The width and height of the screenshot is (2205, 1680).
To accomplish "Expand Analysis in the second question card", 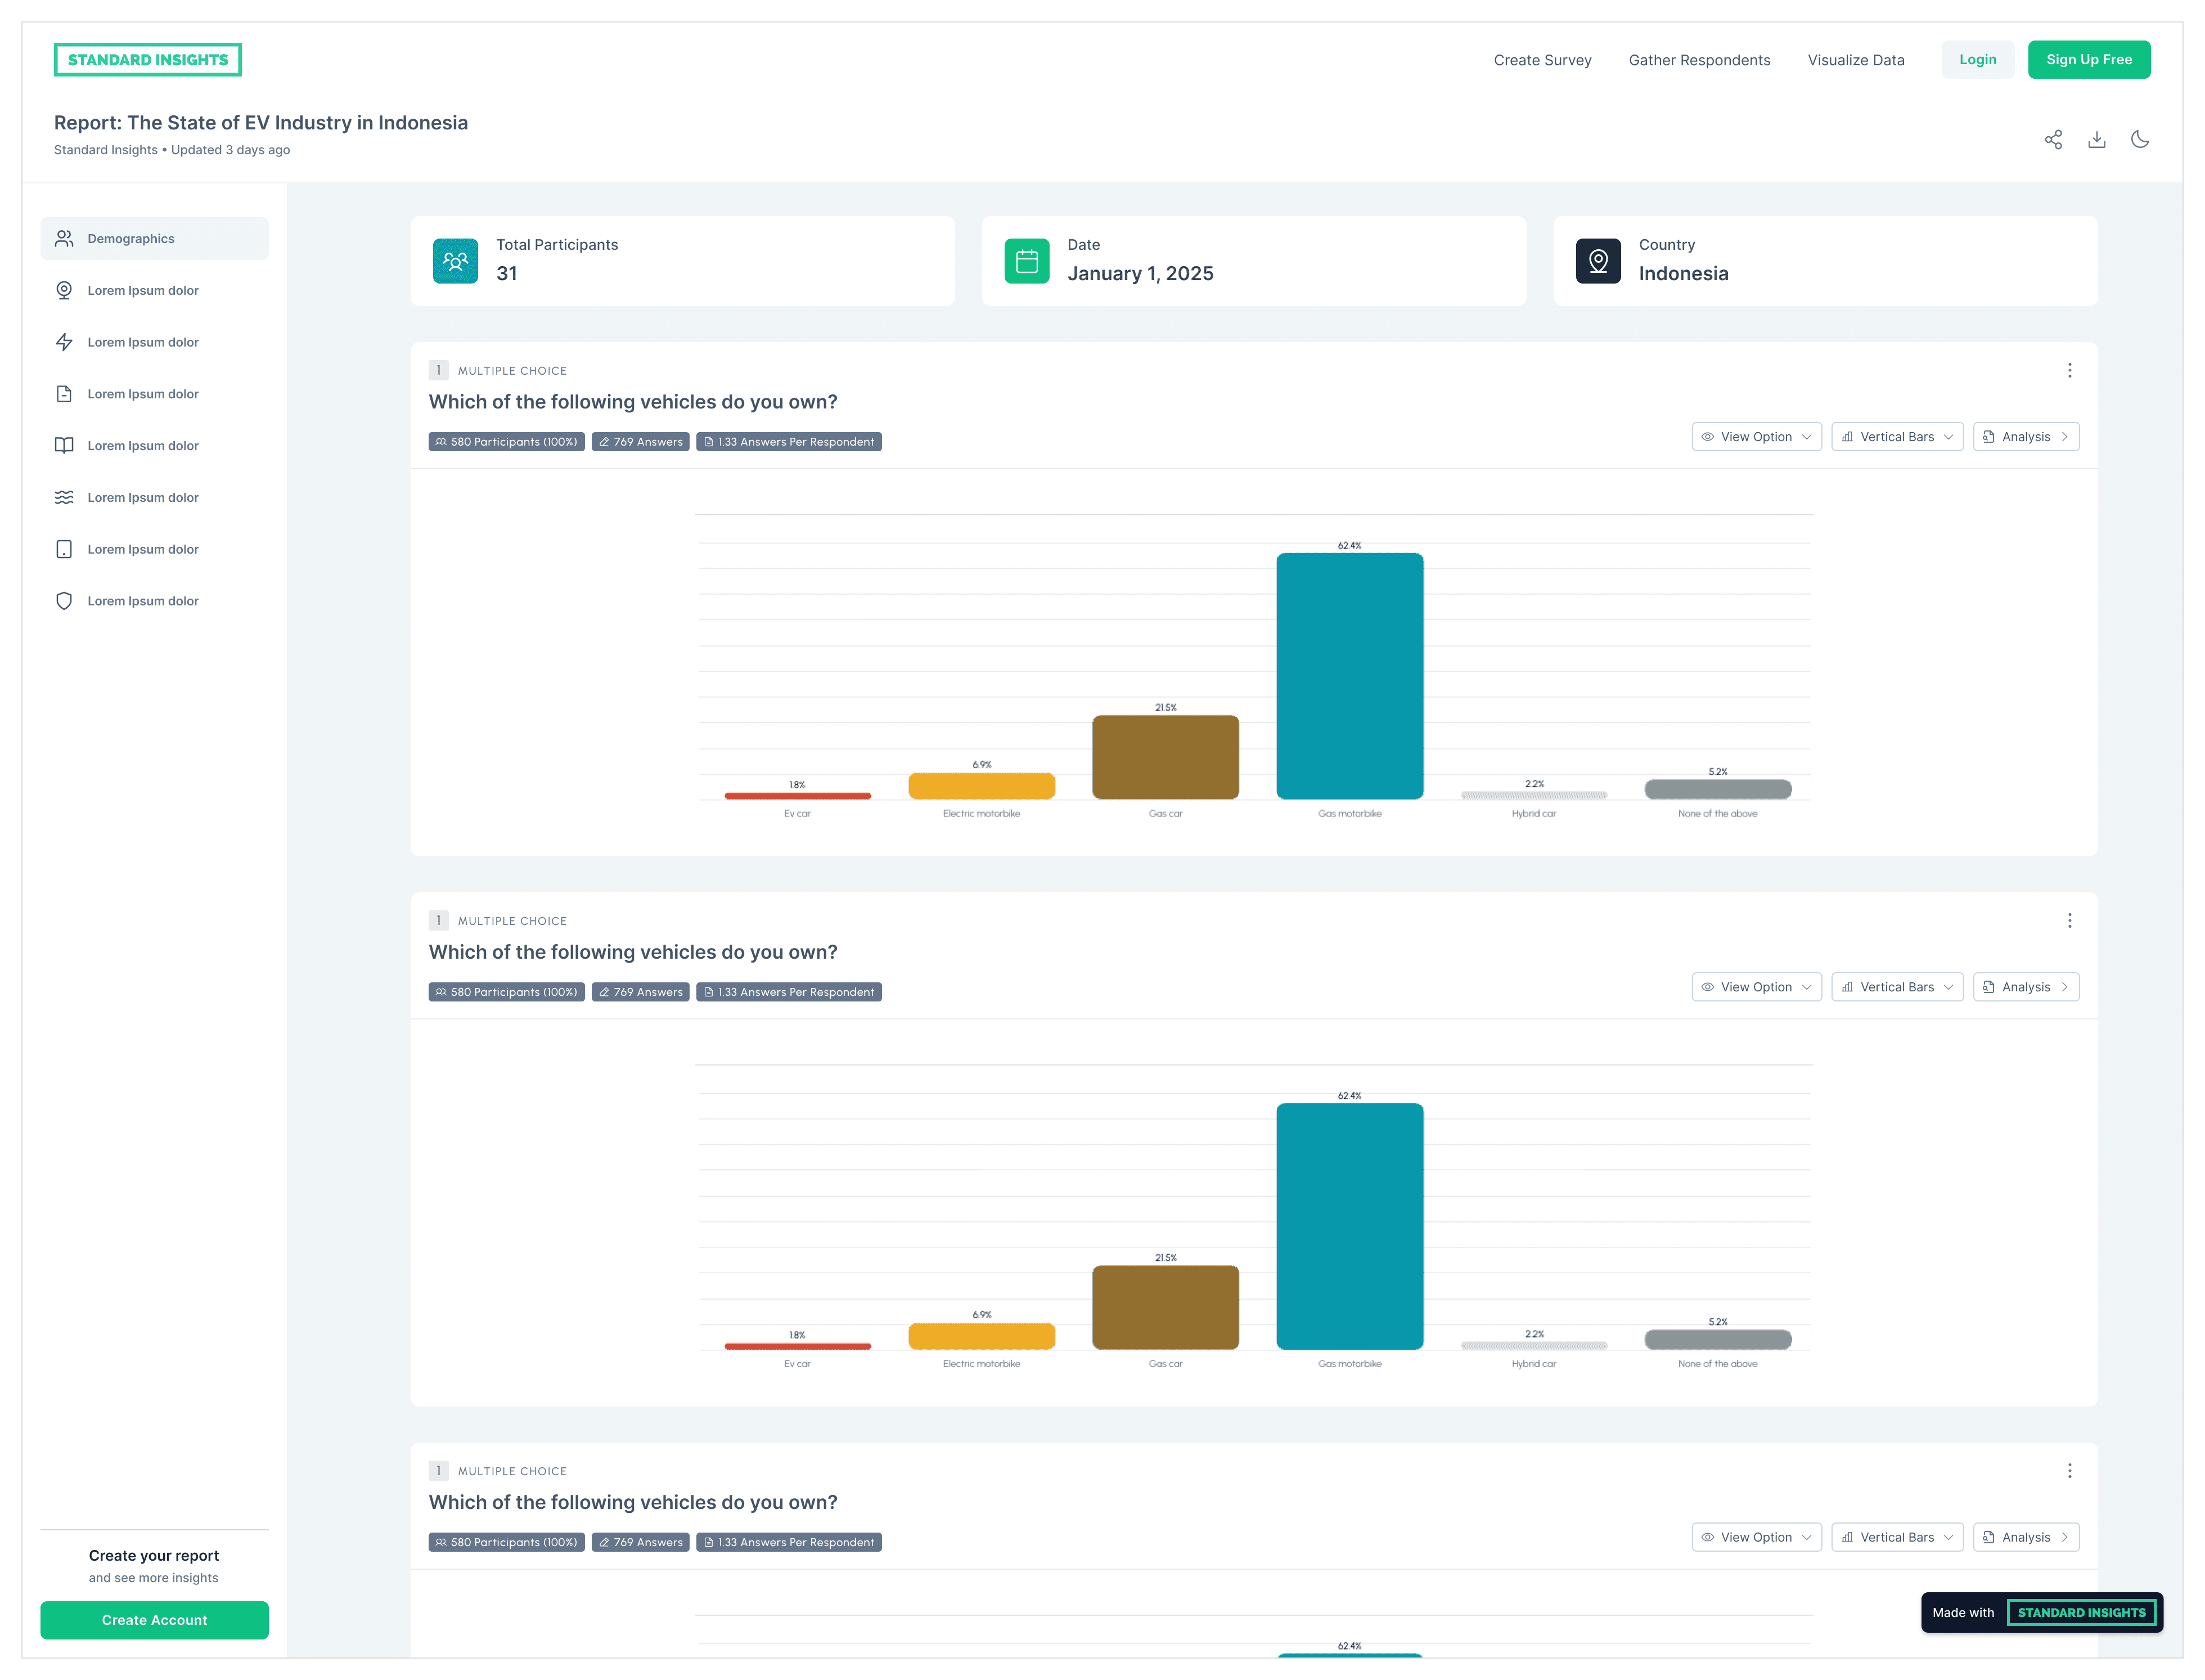I will 2026,987.
